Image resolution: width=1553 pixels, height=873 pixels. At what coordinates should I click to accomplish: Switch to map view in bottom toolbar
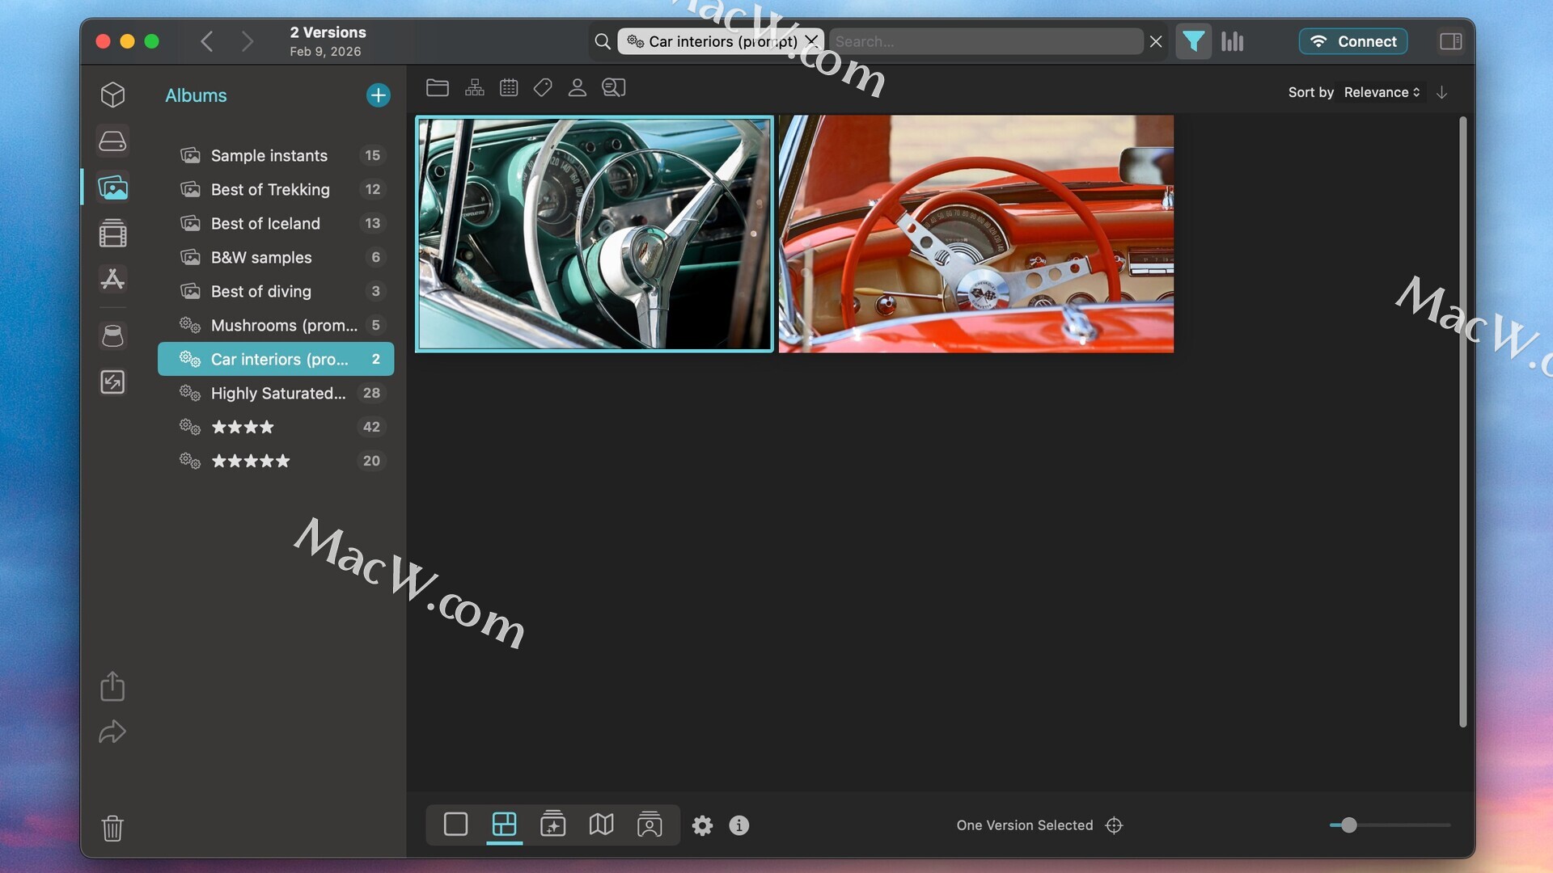[x=601, y=824]
